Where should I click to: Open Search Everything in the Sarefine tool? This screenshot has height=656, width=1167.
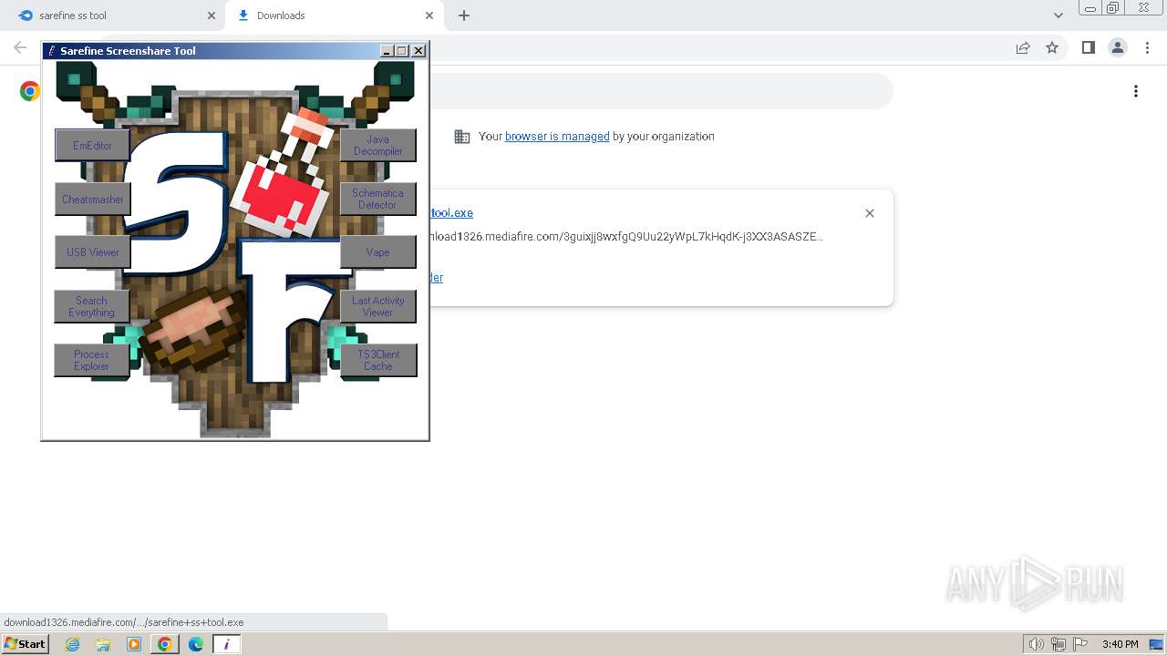[92, 306]
